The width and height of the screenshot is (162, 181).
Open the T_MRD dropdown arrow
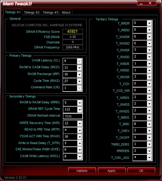[149, 124]
